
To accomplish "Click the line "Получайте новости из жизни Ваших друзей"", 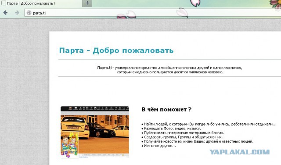I will [x=181, y=141].
